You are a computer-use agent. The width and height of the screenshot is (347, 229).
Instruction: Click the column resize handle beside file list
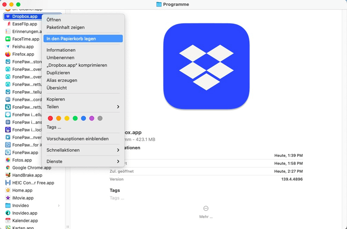[x=68, y=226]
